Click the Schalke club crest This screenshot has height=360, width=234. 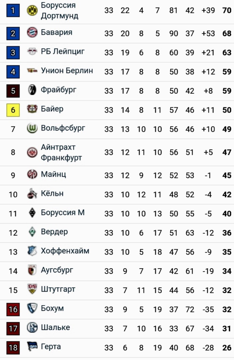click(32, 328)
